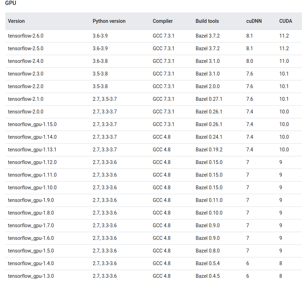Click the Python version column header
302x282 pixels.
click(109, 21)
